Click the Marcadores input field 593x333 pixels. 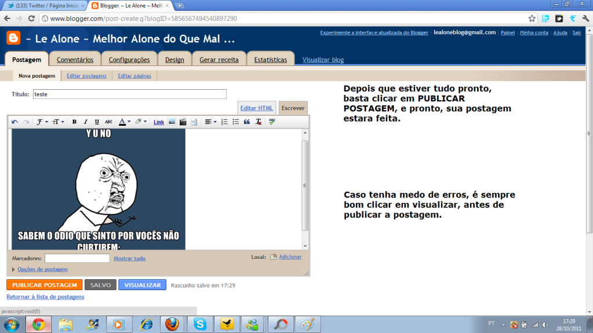[x=77, y=258]
